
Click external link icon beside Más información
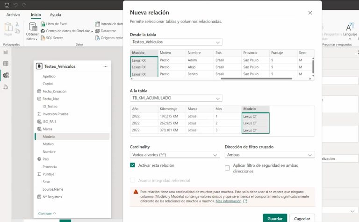coord(245,201)
